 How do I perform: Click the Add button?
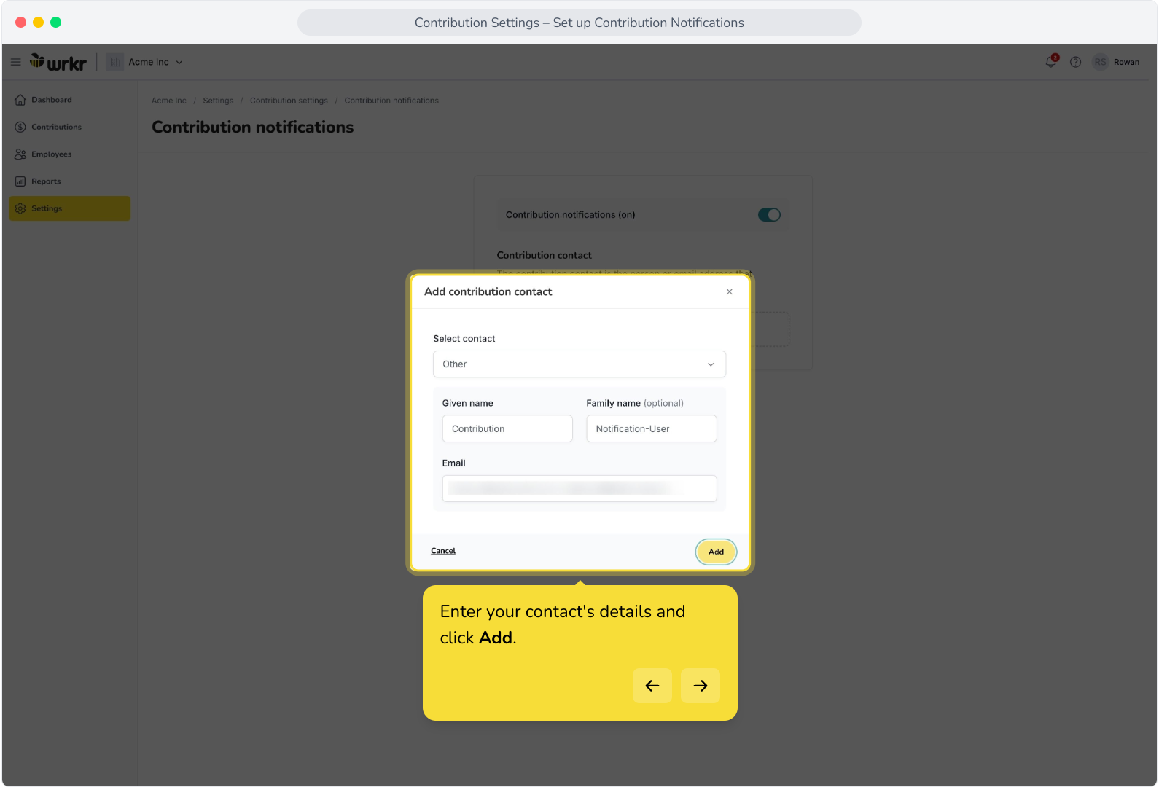(716, 552)
